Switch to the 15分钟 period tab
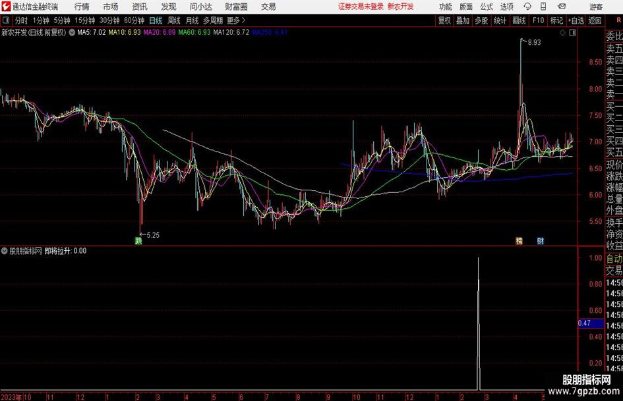This screenshot has height=401, width=623. [84, 20]
